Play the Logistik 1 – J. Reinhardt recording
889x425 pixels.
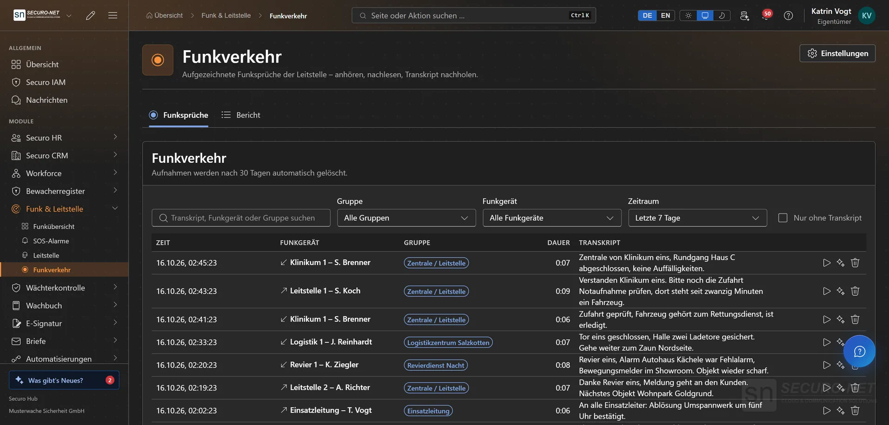coord(826,342)
